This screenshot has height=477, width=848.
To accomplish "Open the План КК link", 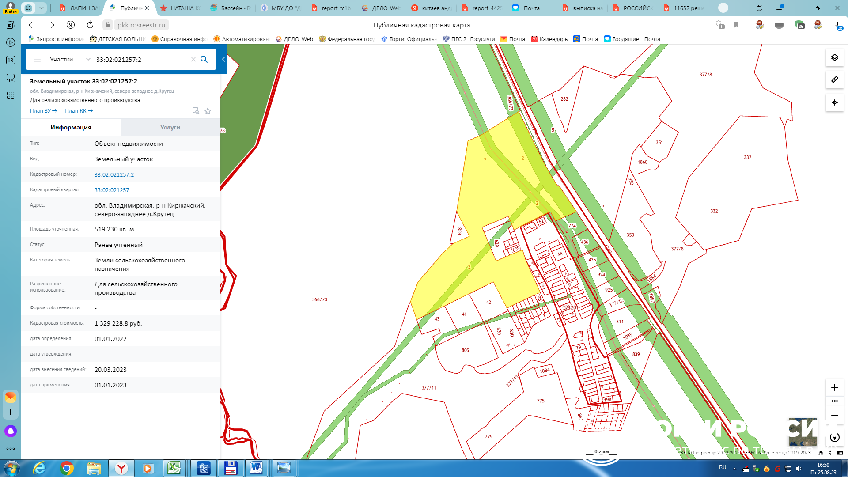I will [79, 111].
